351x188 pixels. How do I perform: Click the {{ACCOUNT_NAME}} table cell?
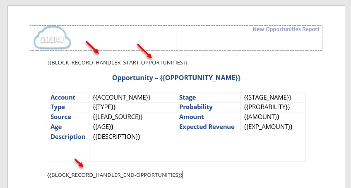(132, 98)
